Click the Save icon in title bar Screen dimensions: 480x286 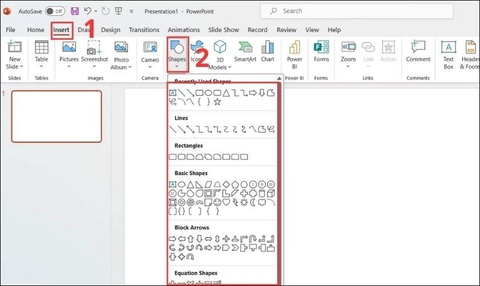click(x=75, y=11)
